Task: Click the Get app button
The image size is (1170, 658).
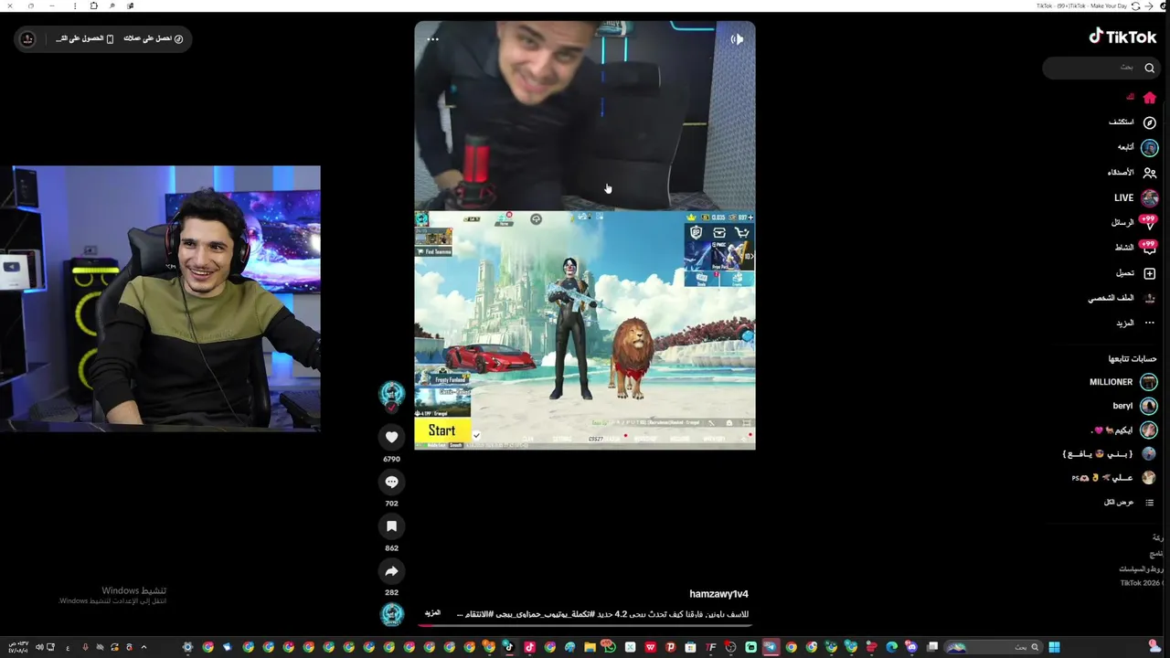Action: tap(85, 38)
